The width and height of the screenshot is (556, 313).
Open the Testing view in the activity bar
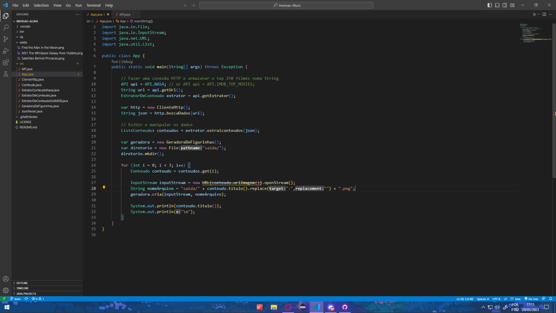click(x=6, y=74)
